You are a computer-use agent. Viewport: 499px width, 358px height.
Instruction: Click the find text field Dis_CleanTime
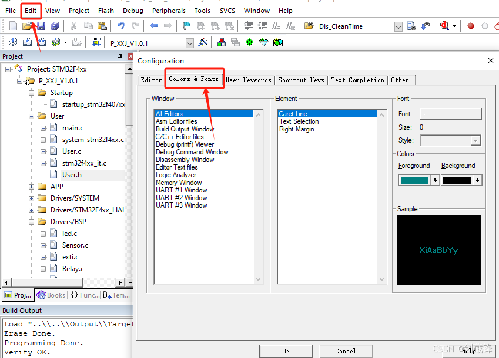355,26
